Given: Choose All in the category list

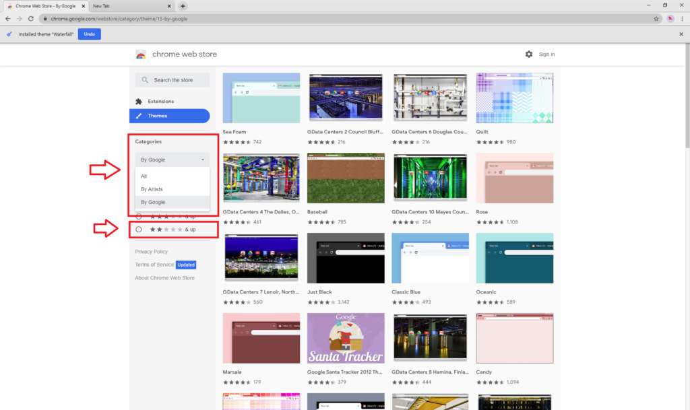Looking at the screenshot, I should click(144, 176).
